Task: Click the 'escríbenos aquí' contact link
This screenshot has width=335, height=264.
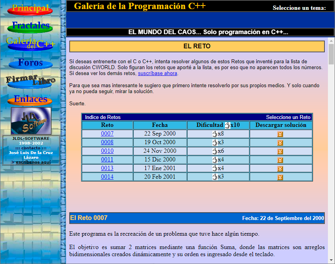Action: (33, 162)
